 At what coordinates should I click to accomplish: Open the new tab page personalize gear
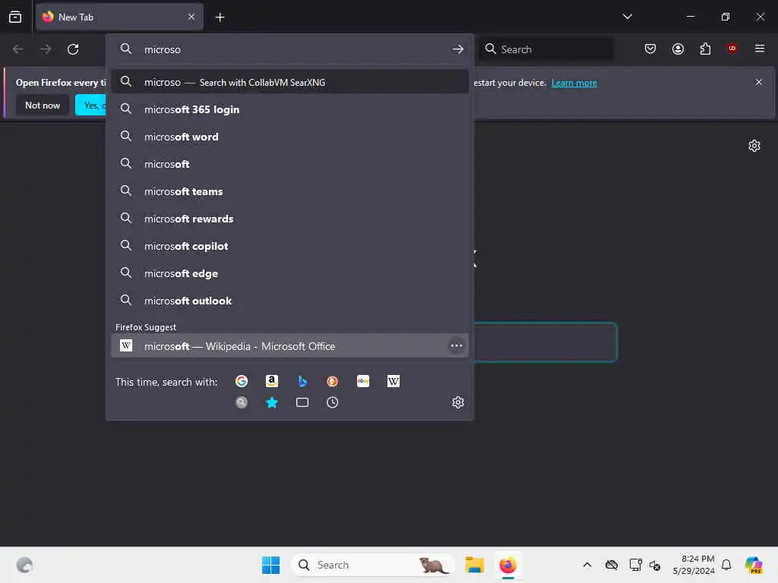point(754,146)
